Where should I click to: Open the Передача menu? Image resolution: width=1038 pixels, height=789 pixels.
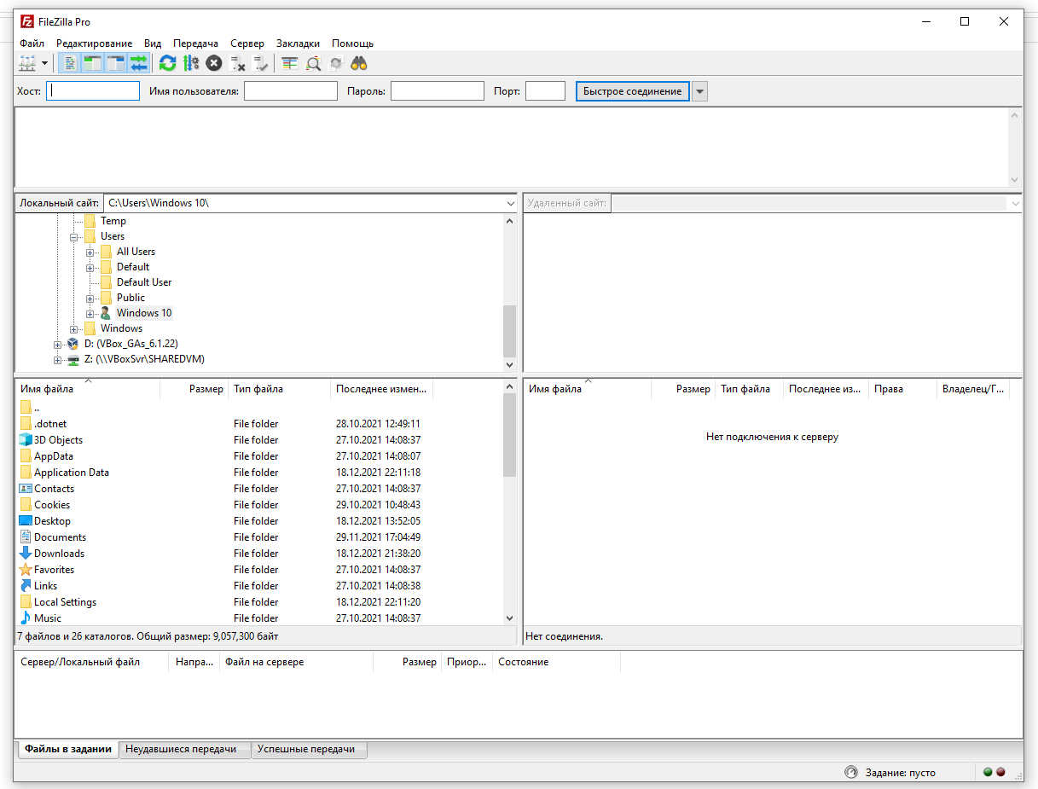(195, 44)
